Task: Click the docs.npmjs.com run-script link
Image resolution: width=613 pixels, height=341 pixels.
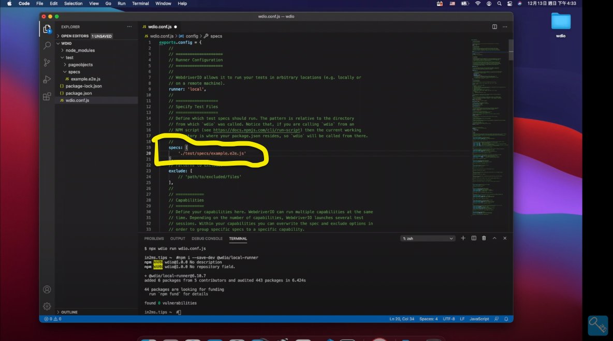Action: [256, 130]
